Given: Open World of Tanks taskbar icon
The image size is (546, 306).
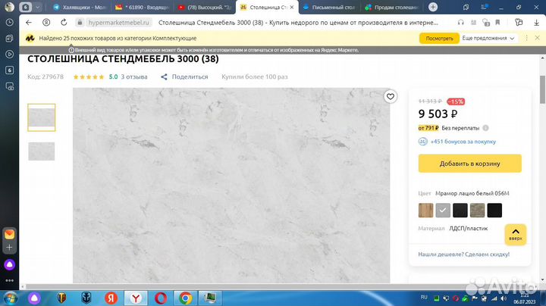Looking at the screenshot, I should 61,298.
